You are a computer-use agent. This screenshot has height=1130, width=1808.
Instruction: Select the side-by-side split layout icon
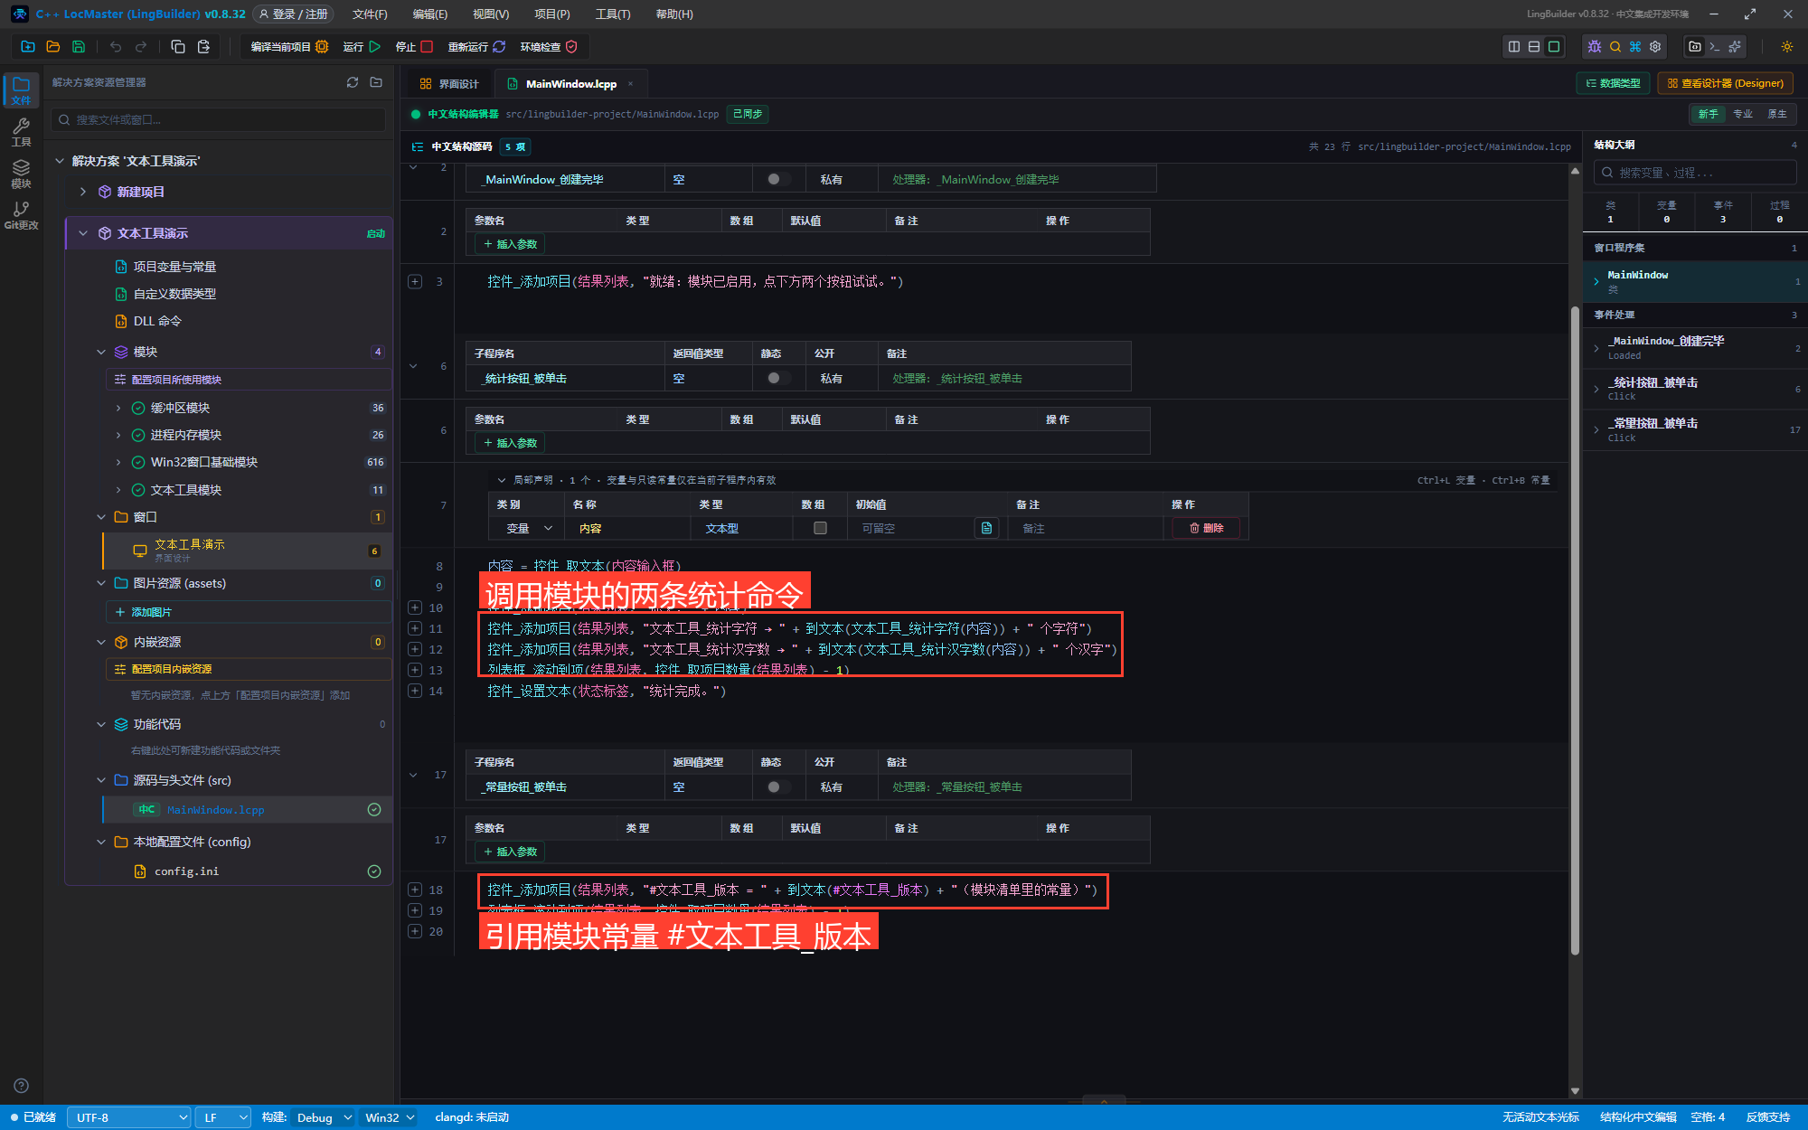tap(1514, 47)
